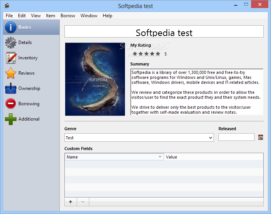Click the Additional green plus icon
The height and width of the screenshot is (214, 271).
(11, 119)
